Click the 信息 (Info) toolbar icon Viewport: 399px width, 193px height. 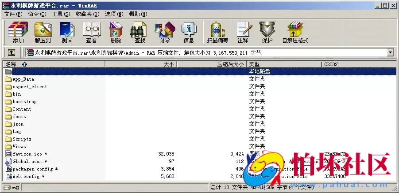pos(189,33)
